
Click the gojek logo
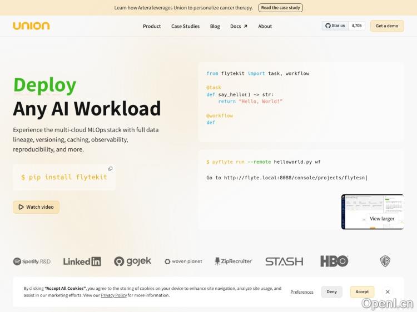(132, 261)
